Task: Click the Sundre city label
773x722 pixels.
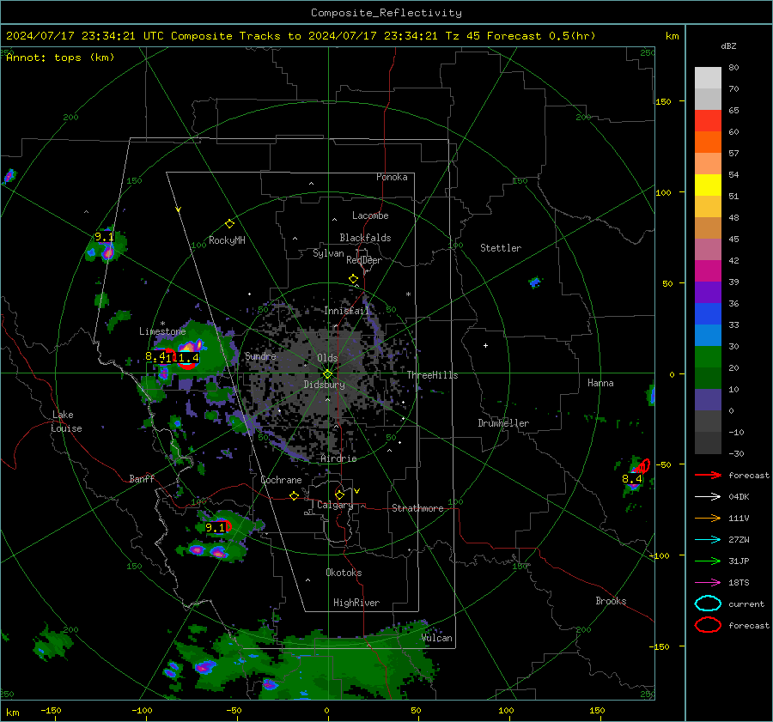Action: tap(260, 355)
